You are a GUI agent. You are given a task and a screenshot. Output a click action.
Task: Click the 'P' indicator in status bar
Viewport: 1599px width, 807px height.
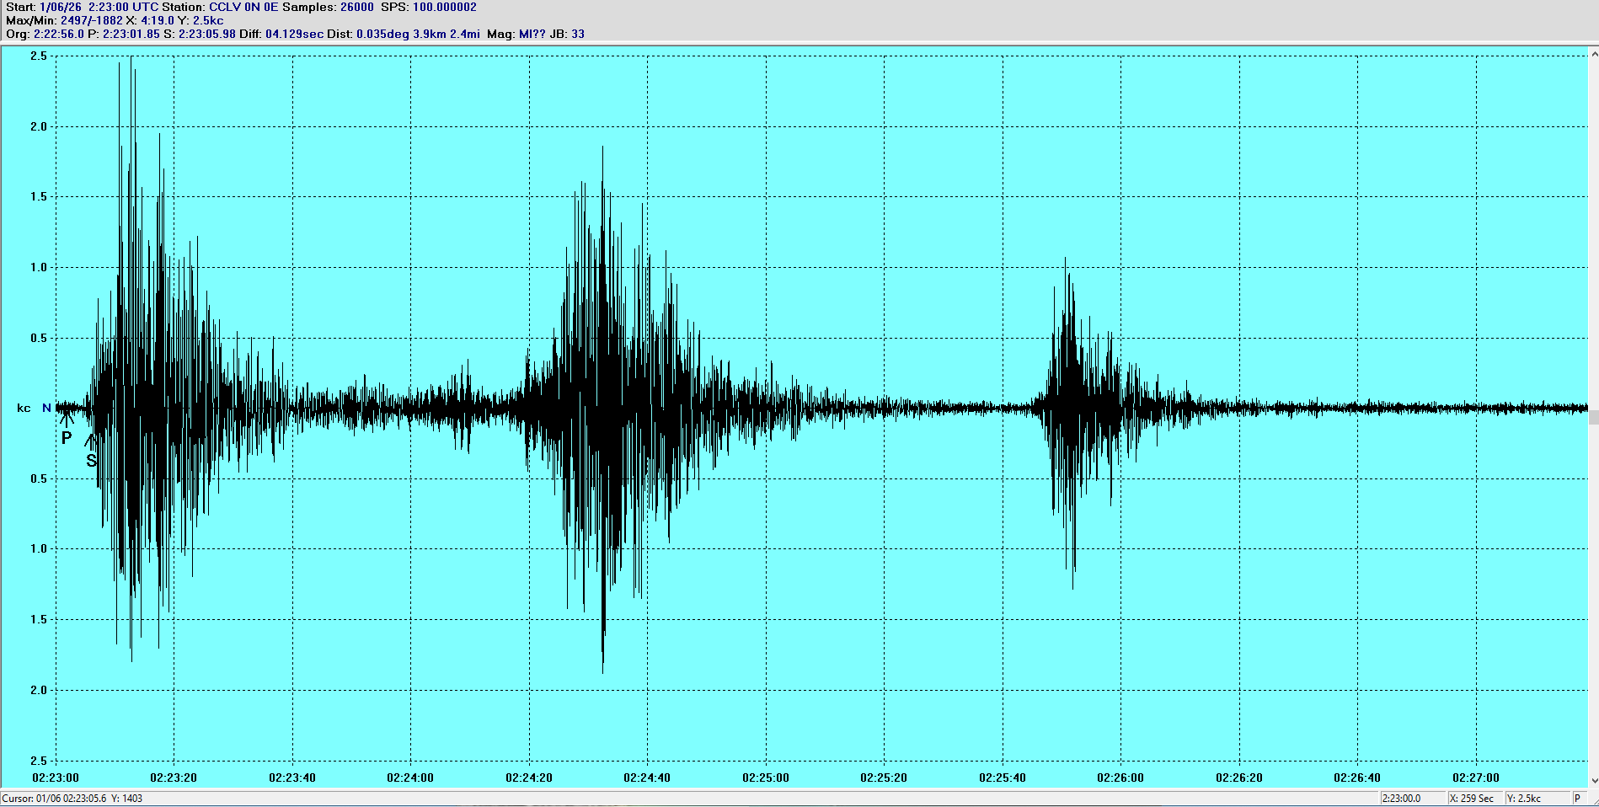1578,799
